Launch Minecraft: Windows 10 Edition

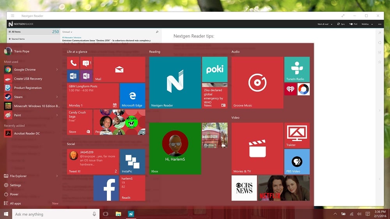[x=31, y=106]
